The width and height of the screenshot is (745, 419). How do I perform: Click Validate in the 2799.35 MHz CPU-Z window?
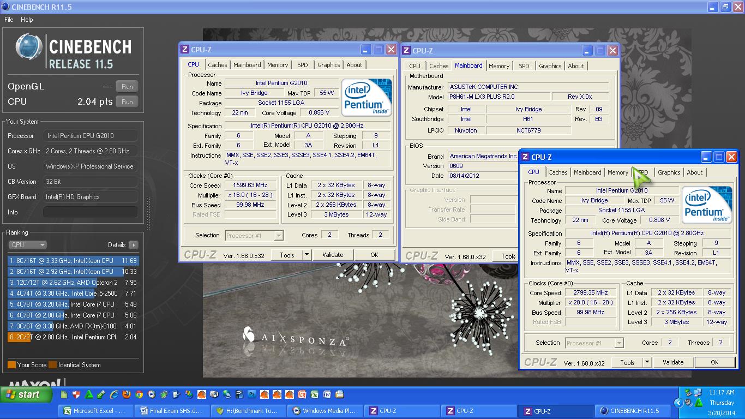click(x=673, y=362)
